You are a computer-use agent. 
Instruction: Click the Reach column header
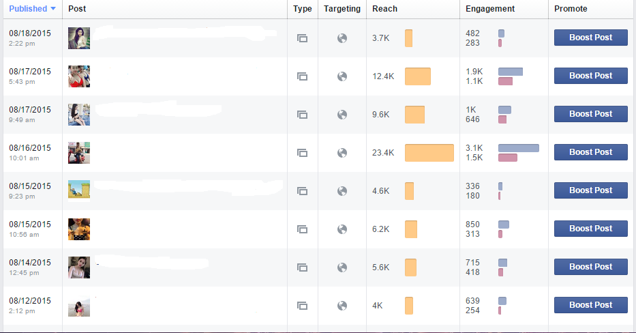384,9
